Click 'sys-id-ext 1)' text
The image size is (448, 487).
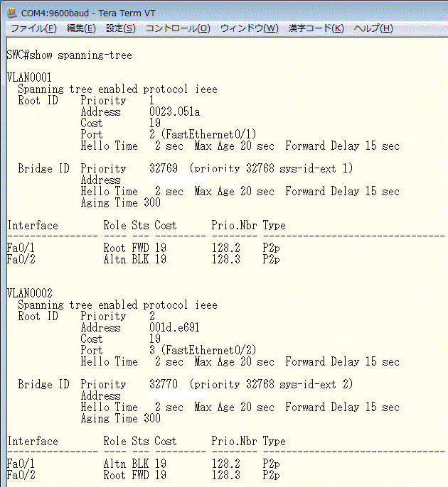316,168
